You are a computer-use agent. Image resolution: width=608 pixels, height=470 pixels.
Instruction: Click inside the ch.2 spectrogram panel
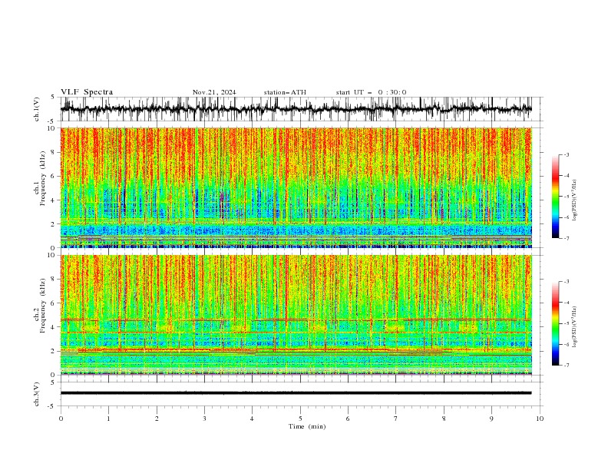(x=296, y=315)
